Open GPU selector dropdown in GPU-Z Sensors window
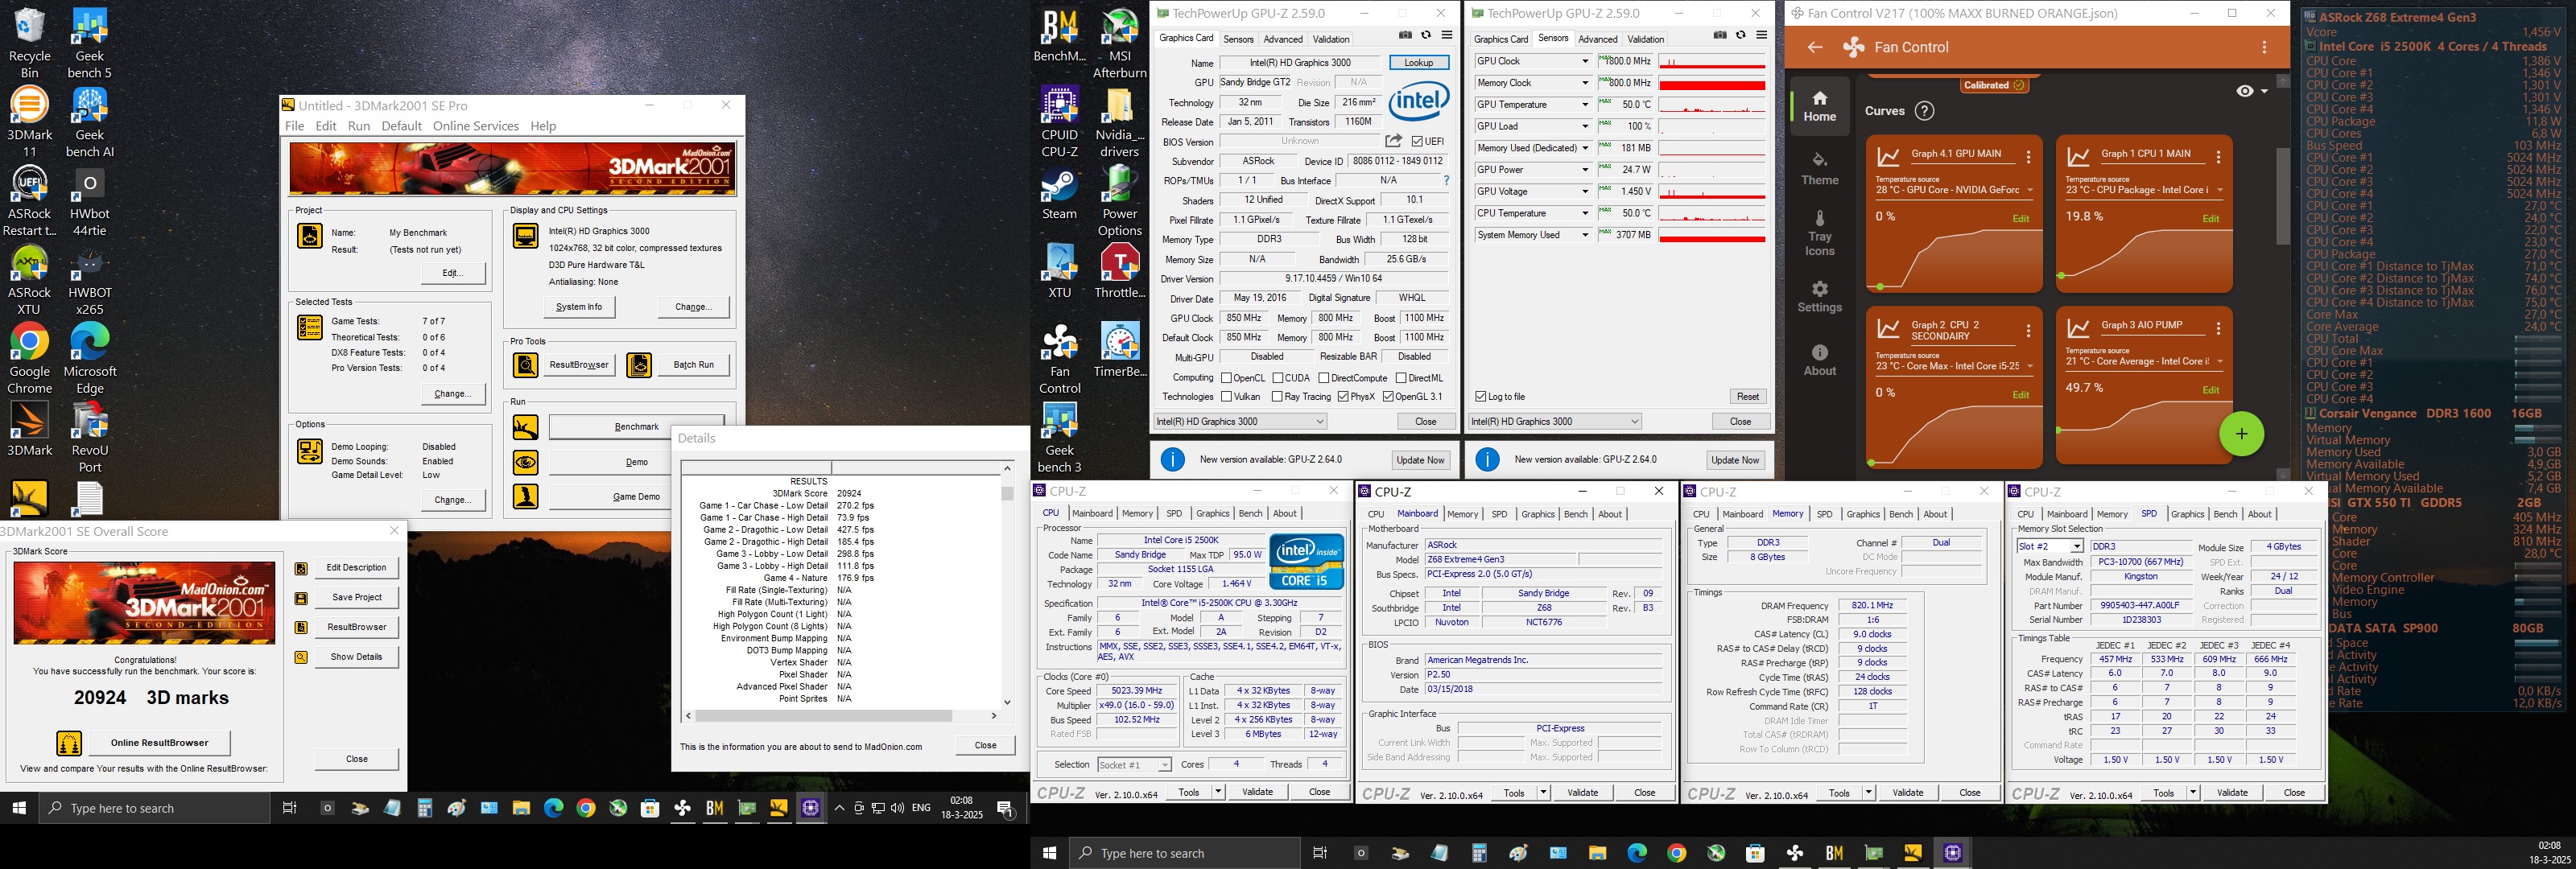The height and width of the screenshot is (869, 2576). [1554, 422]
